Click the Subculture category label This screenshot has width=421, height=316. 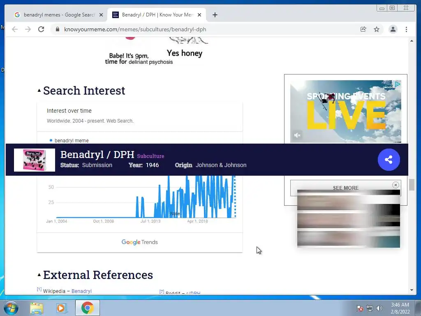[150, 156]
